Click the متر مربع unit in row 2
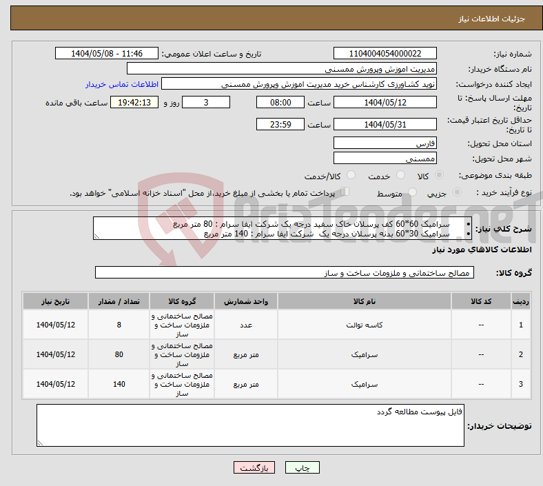Image resolution: width=543 pixels, height=486 pixels. tap(246, 354)
